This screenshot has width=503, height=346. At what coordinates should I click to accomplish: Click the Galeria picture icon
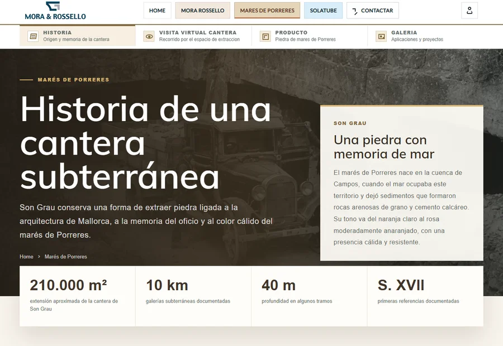pyautogui.click(x=381, y=36)
